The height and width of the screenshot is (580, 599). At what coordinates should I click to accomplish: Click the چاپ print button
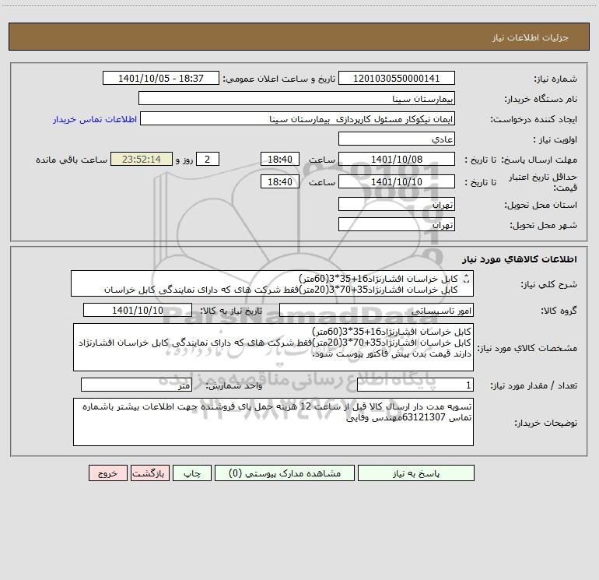192,473
